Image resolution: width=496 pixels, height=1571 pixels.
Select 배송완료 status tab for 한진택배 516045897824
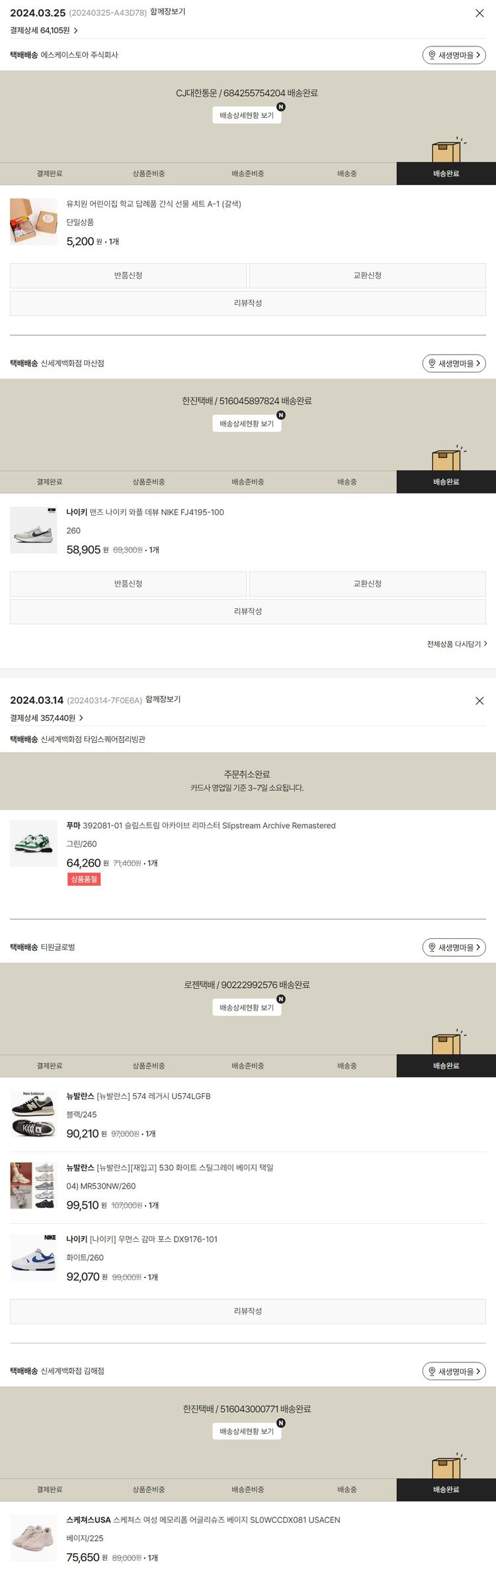coord(446,482)
